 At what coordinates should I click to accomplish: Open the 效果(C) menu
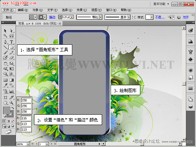(82, 10)
